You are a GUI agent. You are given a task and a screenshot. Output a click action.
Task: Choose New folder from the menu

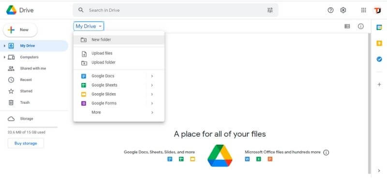(101, 40)
